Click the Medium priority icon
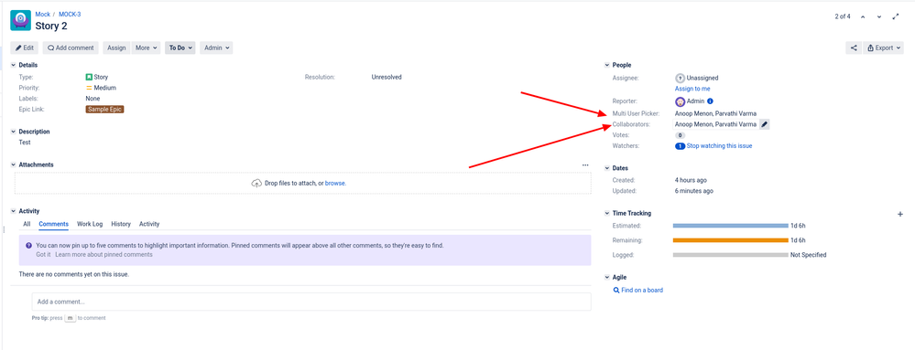This screenshot has width=915, height=350. 89,88
